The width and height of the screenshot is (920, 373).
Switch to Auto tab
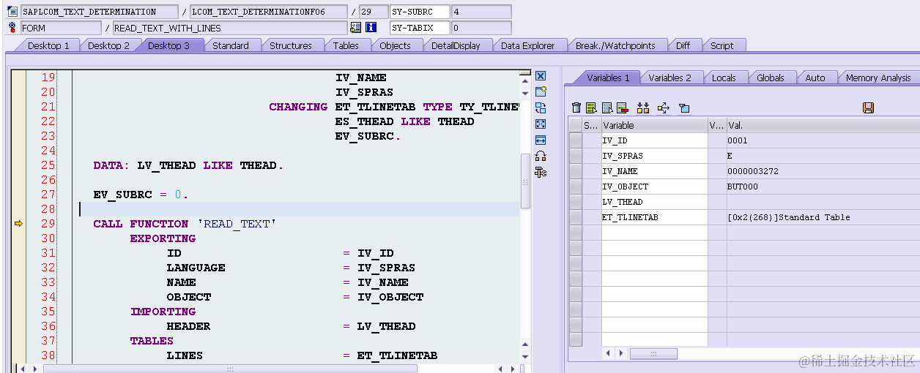pyautogui.click(x=815, y=78)
